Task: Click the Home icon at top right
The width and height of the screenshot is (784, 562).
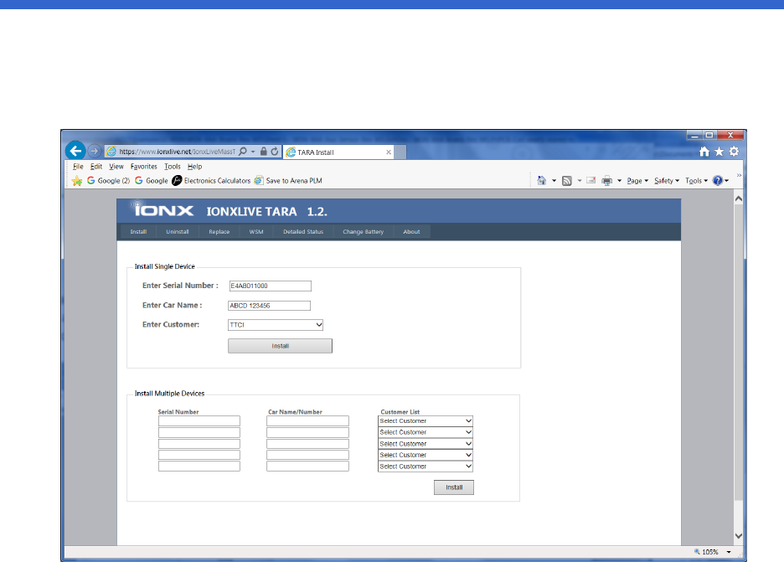Action: pyautogui.click(x=704, y=152)
